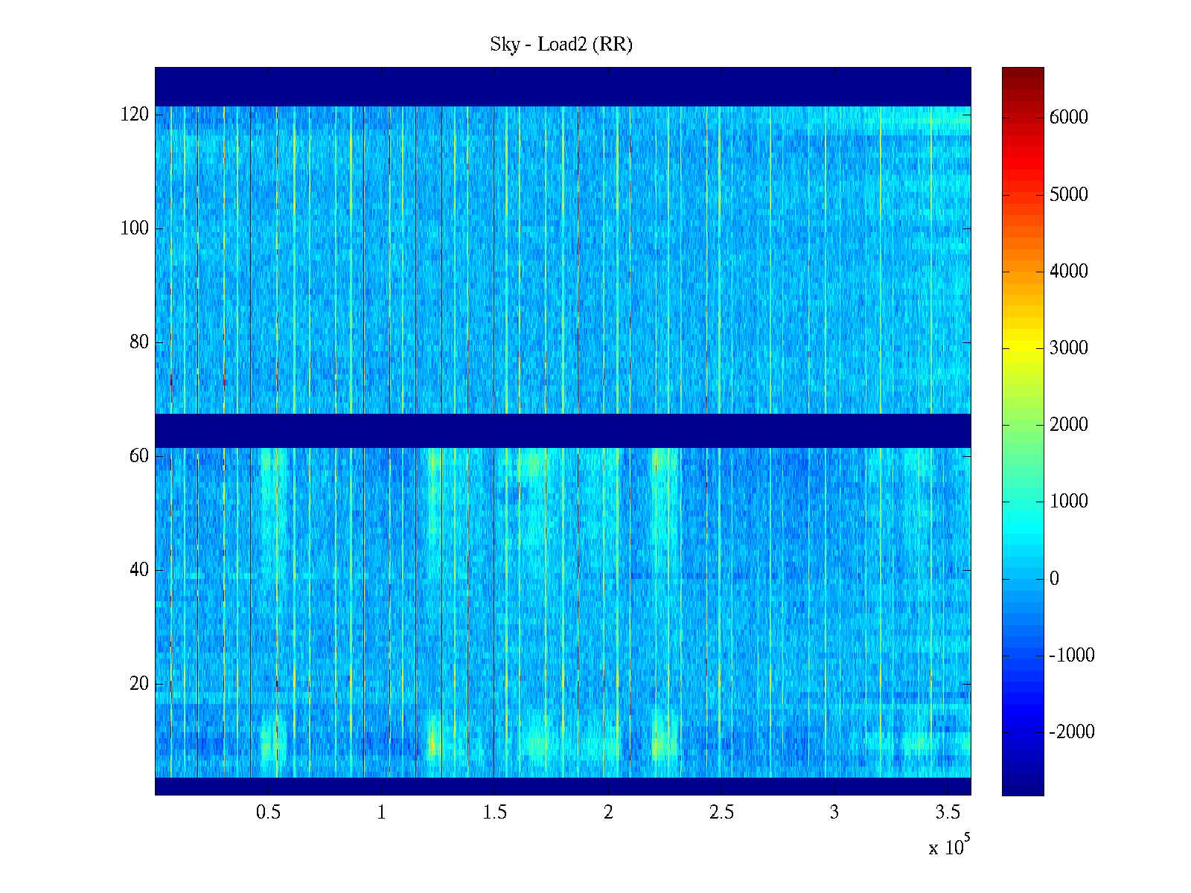Click the 120 label on the y-axis

(134, 115)
